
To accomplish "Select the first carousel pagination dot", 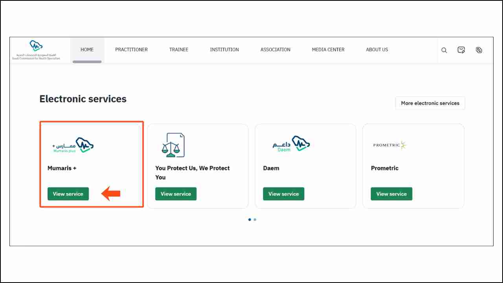I will tap(250, 219).
